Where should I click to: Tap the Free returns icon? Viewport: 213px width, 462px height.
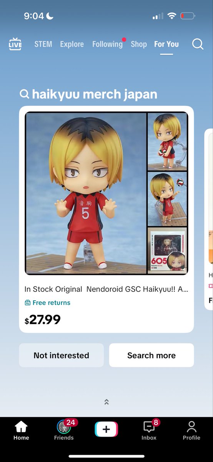pyautogui.click(x=27, y=303)
